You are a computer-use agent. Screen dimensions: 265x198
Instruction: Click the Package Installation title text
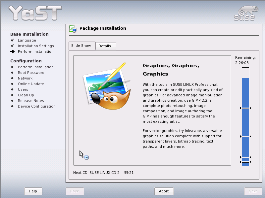point(103,28)
